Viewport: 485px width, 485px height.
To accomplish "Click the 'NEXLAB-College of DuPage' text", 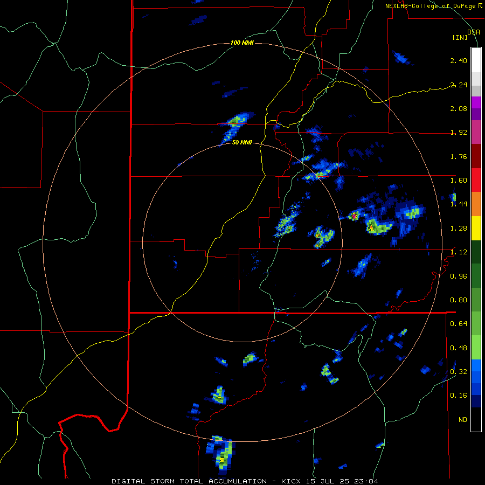I will point(430,6).
